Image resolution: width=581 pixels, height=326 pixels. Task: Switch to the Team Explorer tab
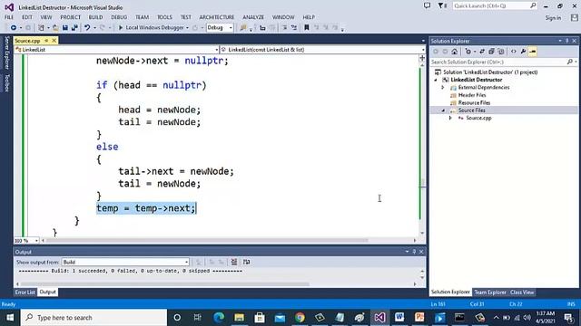point(490,292)
